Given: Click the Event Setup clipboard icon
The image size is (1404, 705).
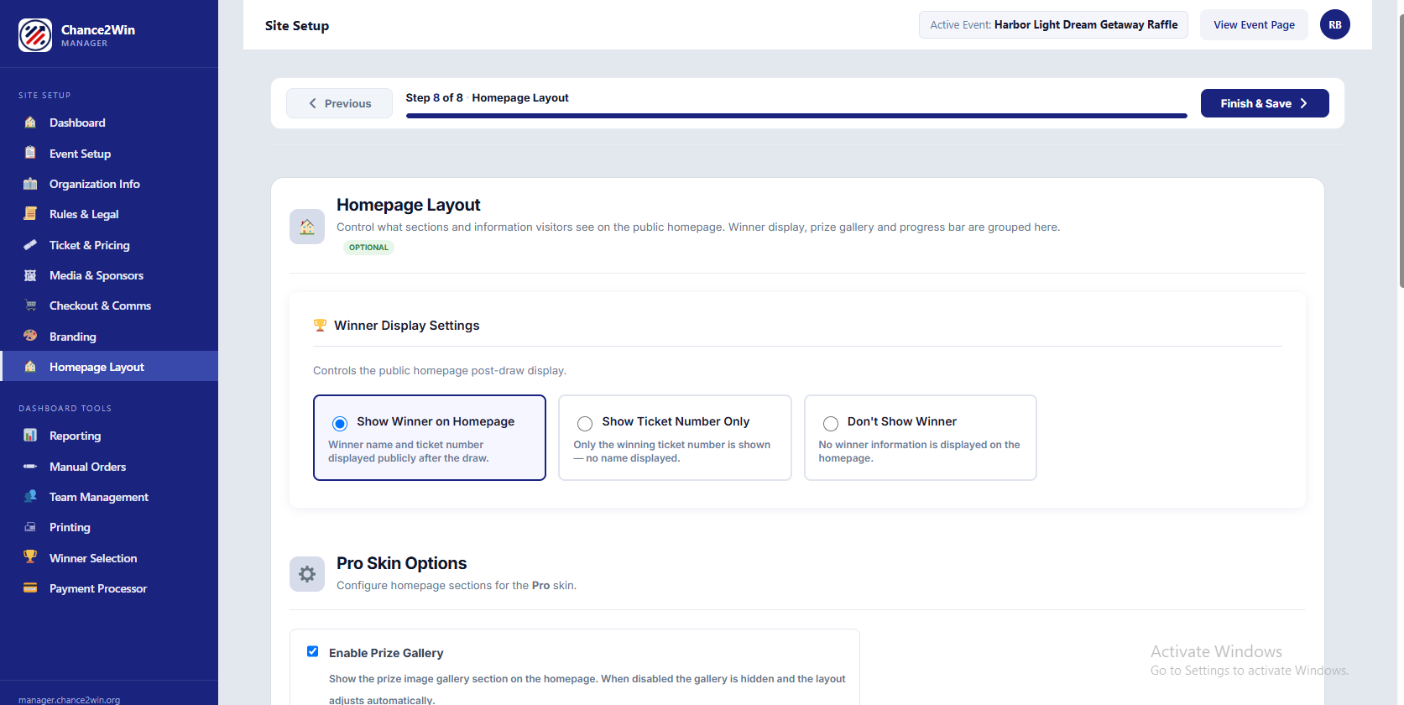Looking at the screenshot, I should pos(30,153).
